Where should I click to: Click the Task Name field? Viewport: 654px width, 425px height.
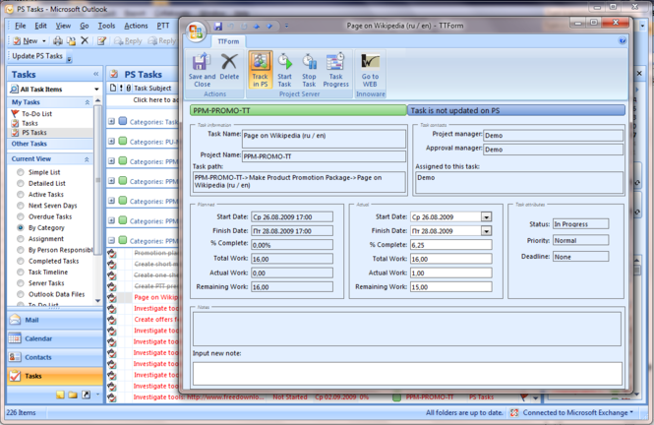(x=324, y=139)
